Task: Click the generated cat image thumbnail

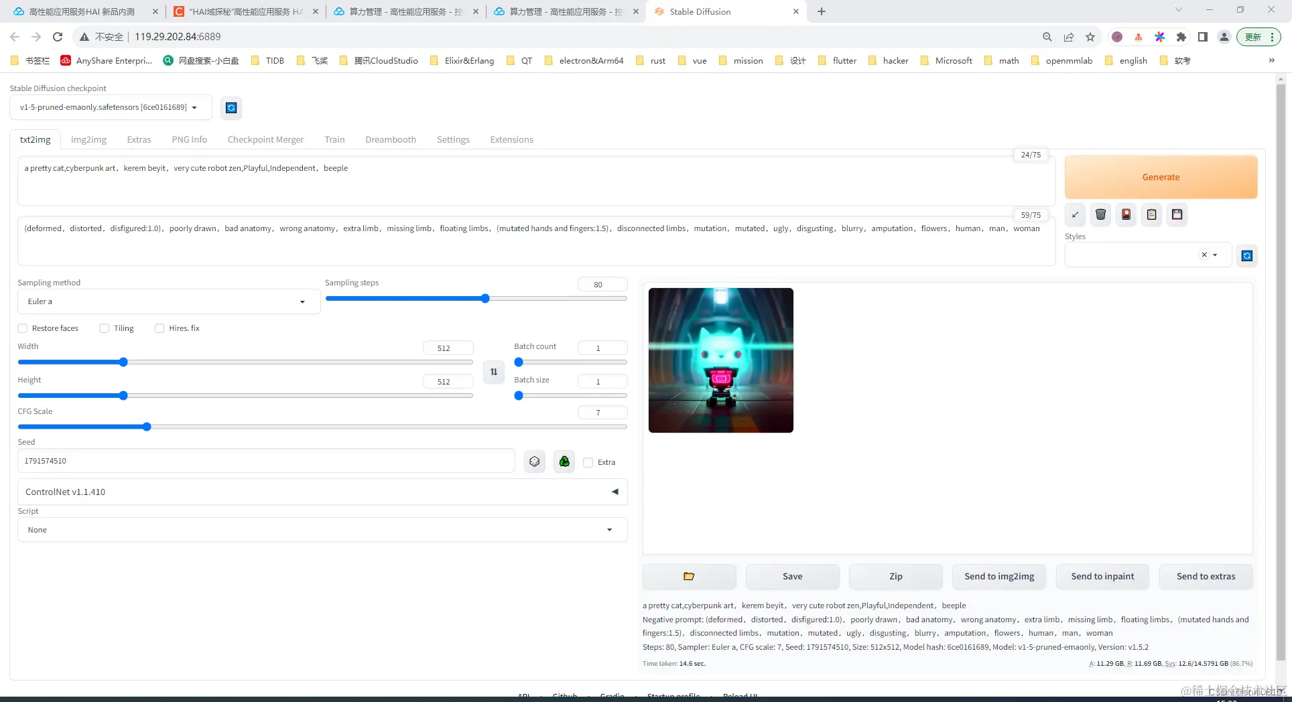Action: (721, 360)
